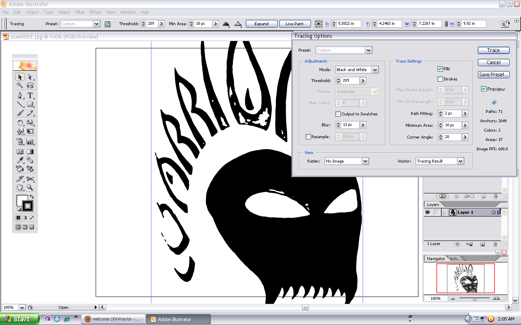Open tracing options dialog icon in control bar
Screen dimensions: 521x325
tap(107, 24)
